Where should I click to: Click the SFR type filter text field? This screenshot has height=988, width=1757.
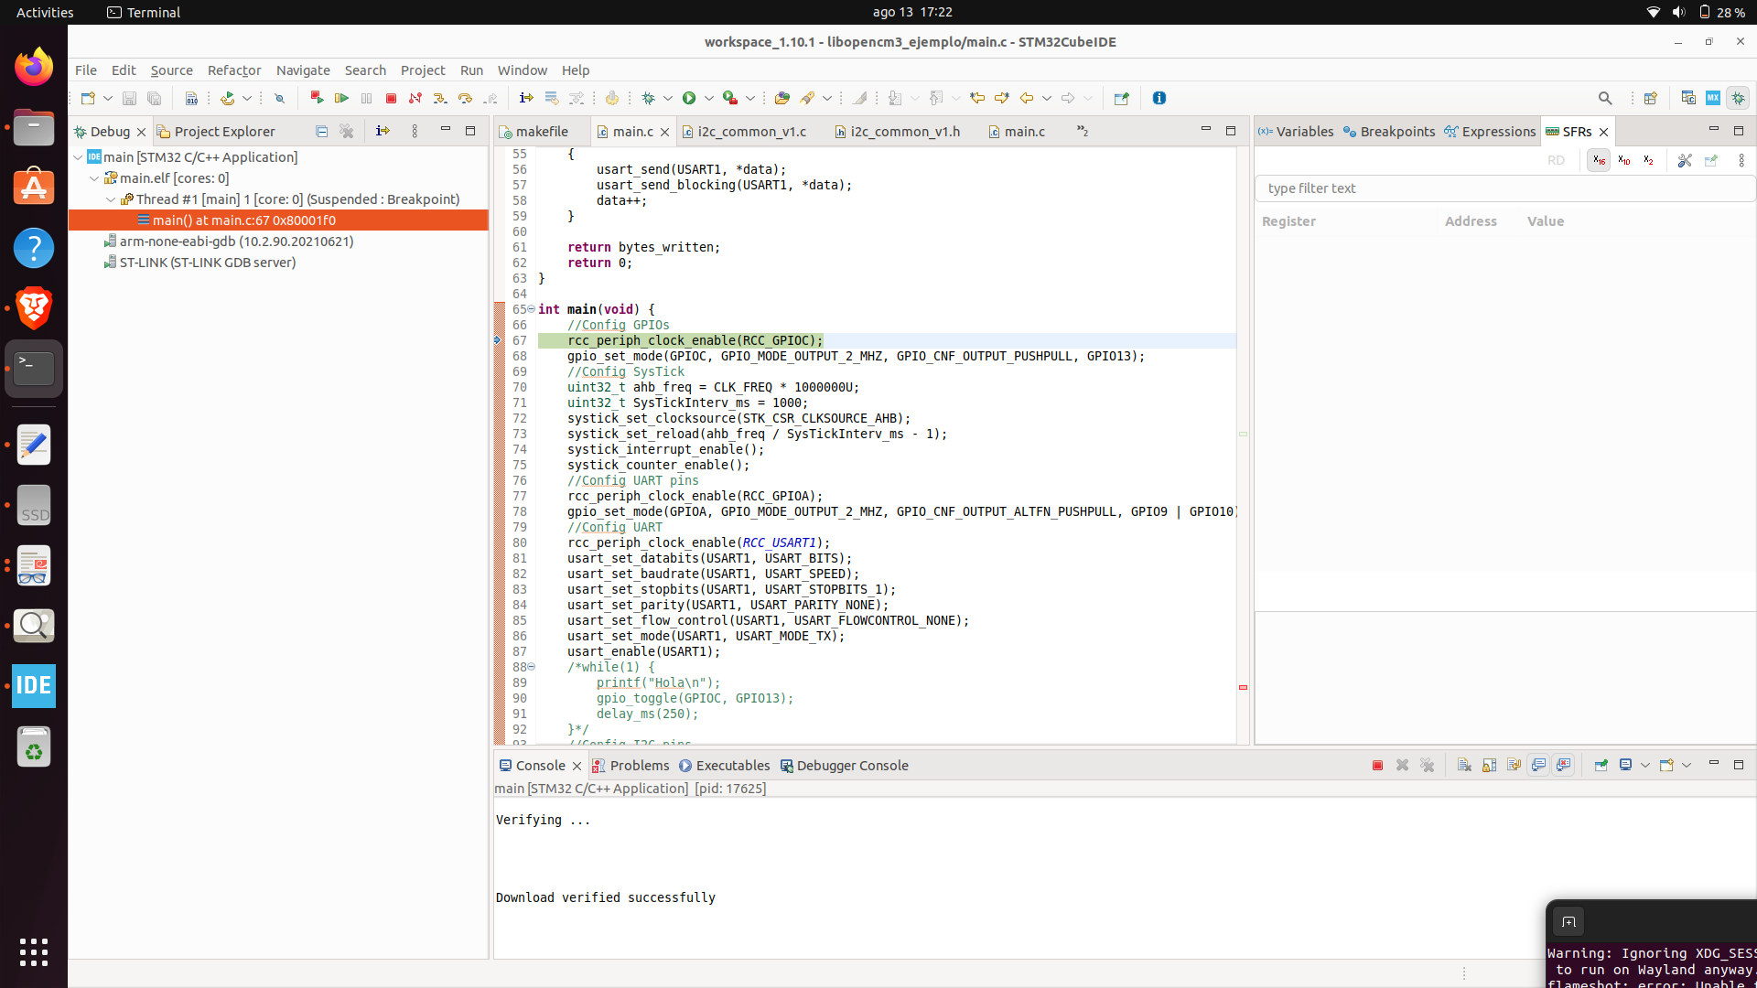[1501, 188]
